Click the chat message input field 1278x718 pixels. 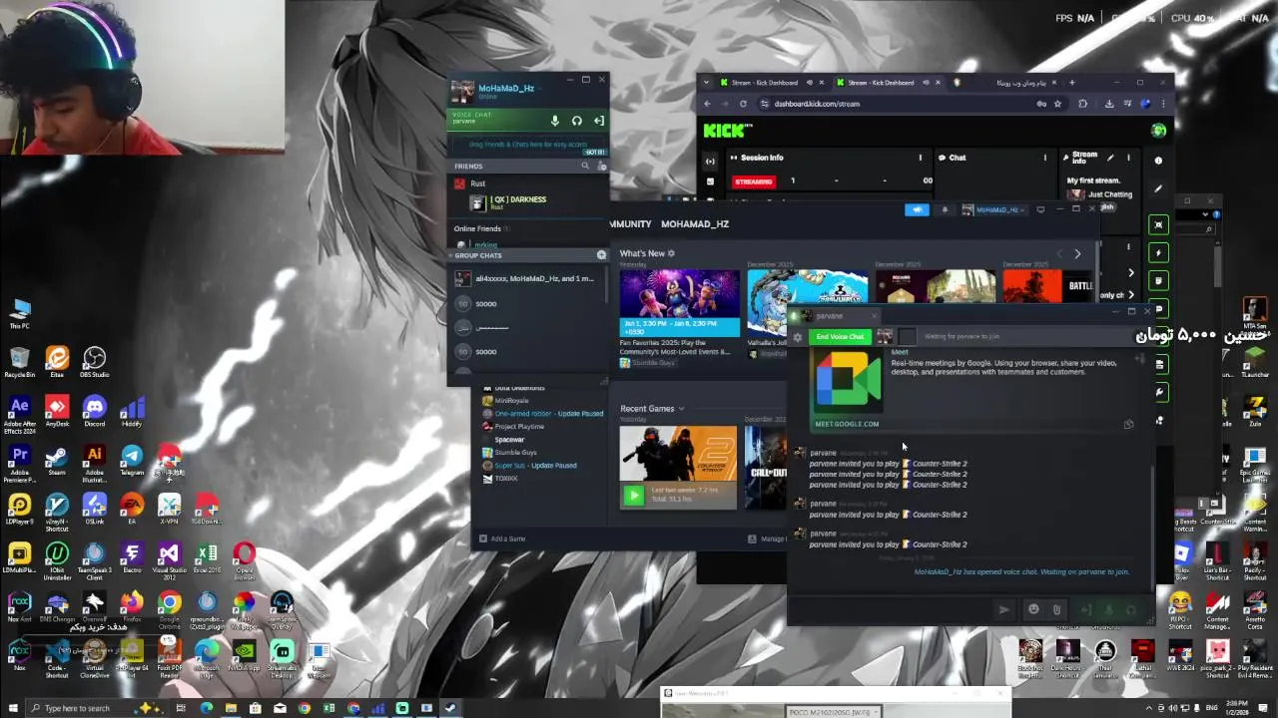891,609
